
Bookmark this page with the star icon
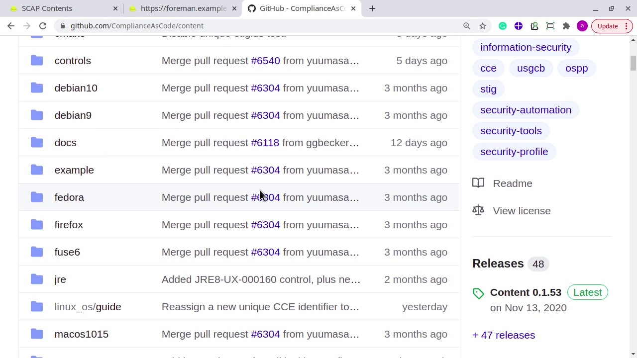[x=483, y=26]
